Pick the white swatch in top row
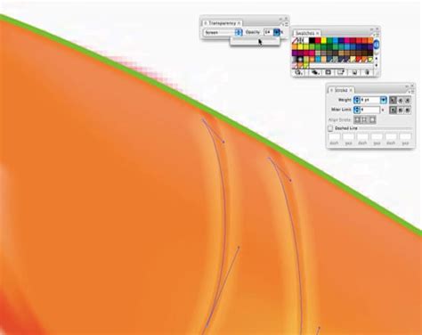The height and width of the screenshot is (335, 422). coord(306,40)
